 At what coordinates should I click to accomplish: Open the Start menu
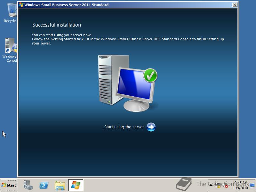[x=9, y=185]
